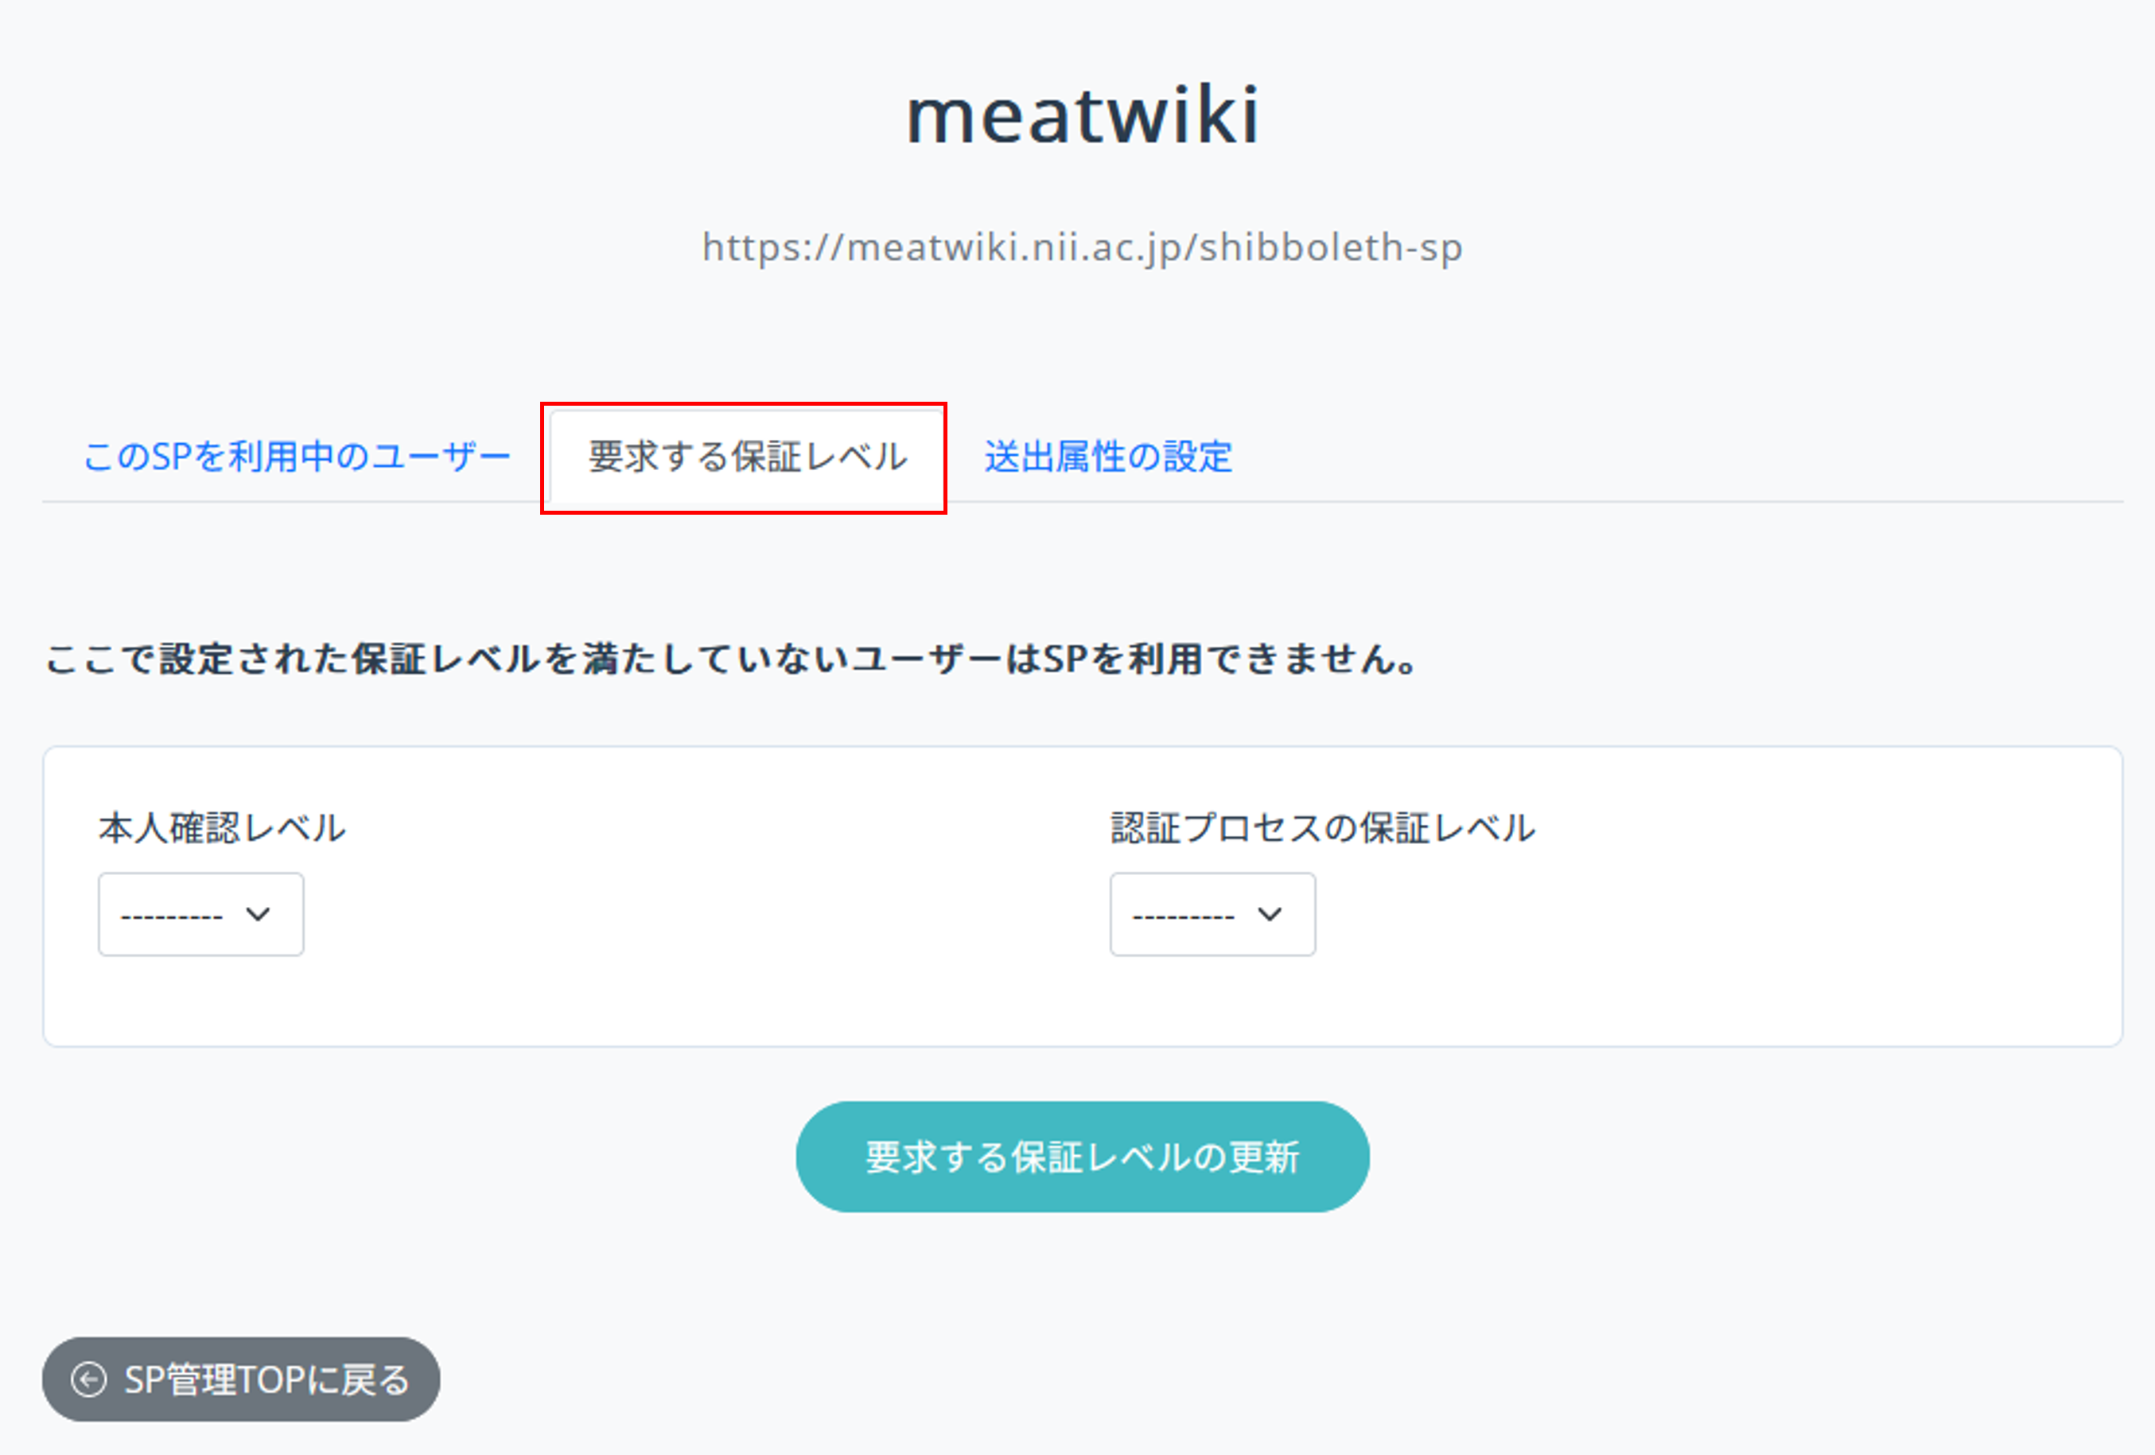Click the 認証プロセスの保証レベル field label
The height and width of the screenshot is (1455, 2155).
tap(1323, 828)
